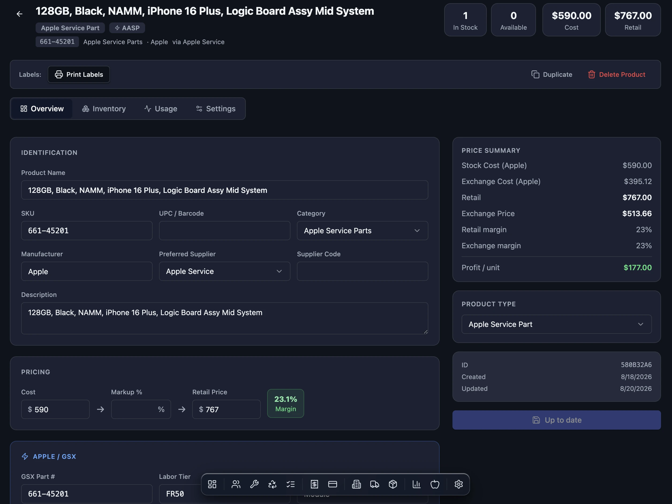Click the AASP lightning badge
The image size is (672, 504).
pyautogui.click(x=127, y=28)
